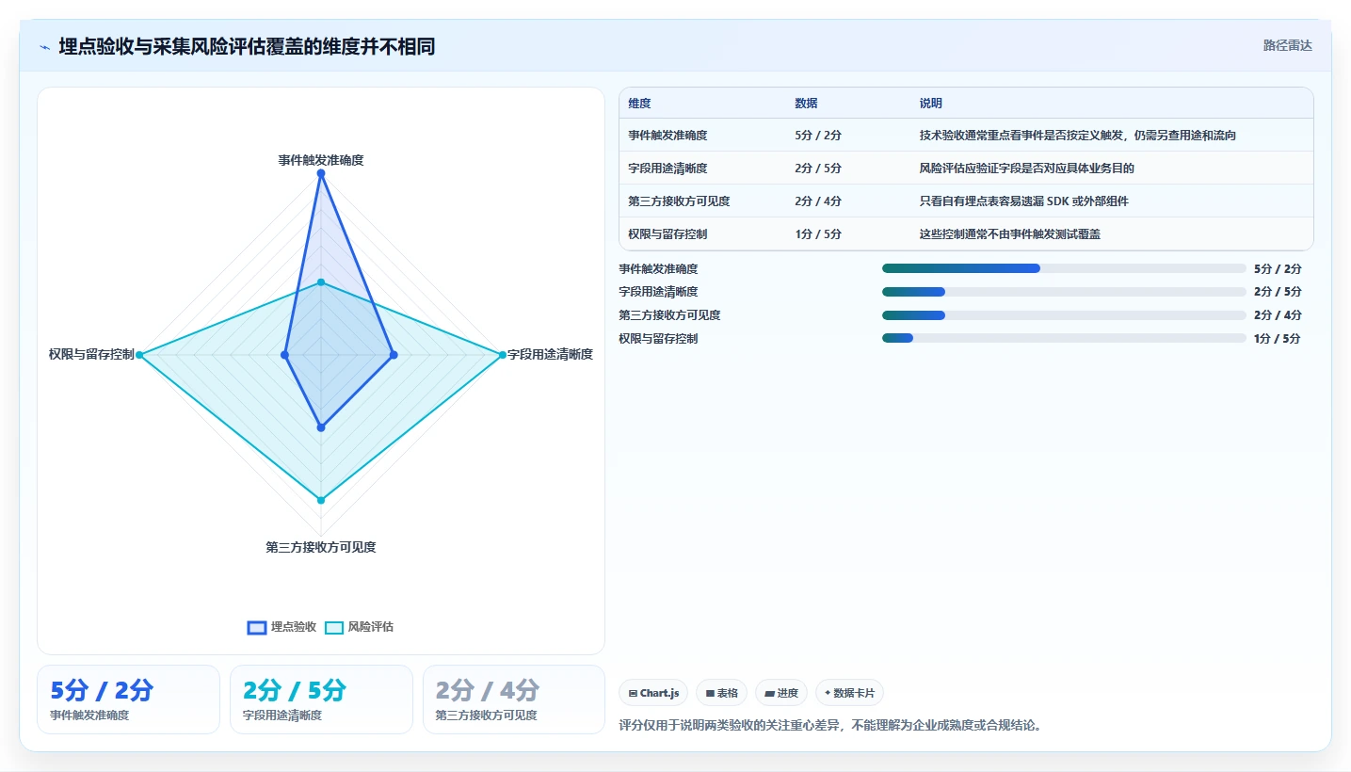Click the table icon in the 表格 chip
1351x772 pixels.
[710, 694]
